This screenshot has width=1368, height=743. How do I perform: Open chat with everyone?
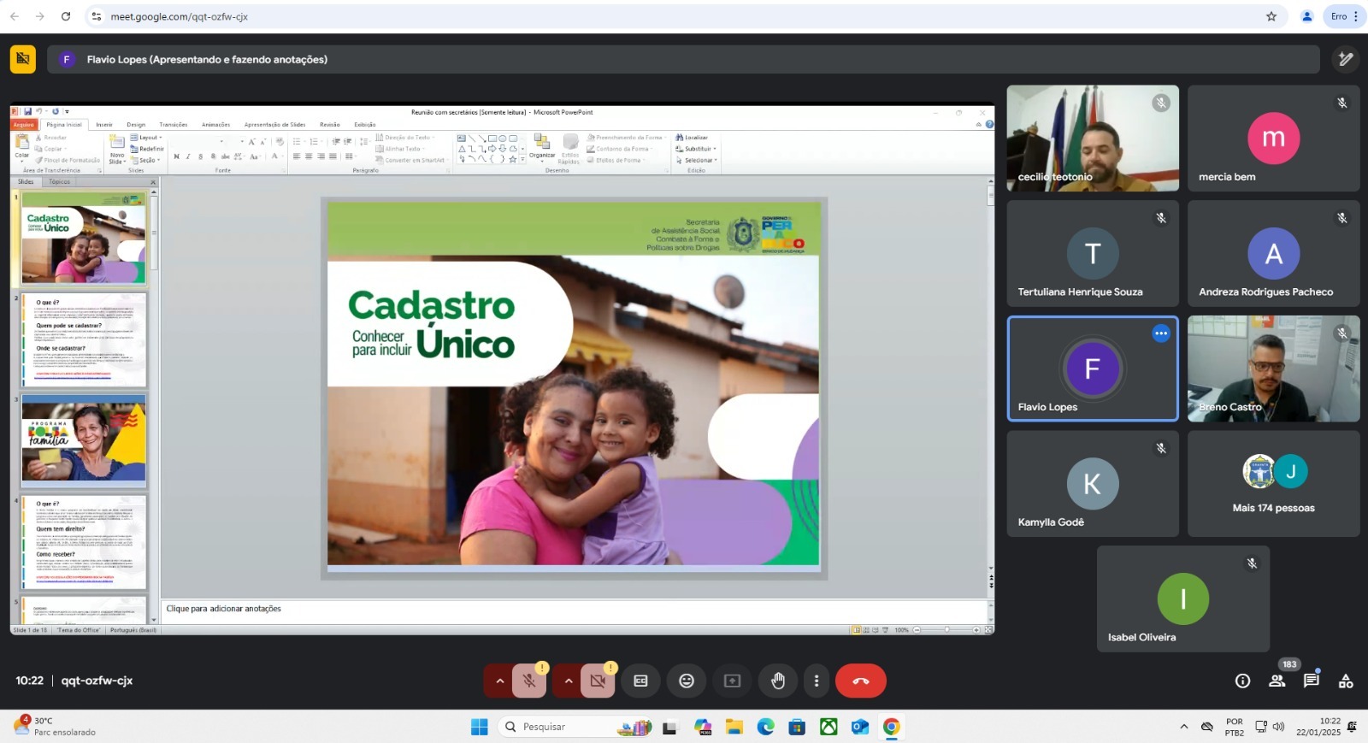click(1311, 681)
